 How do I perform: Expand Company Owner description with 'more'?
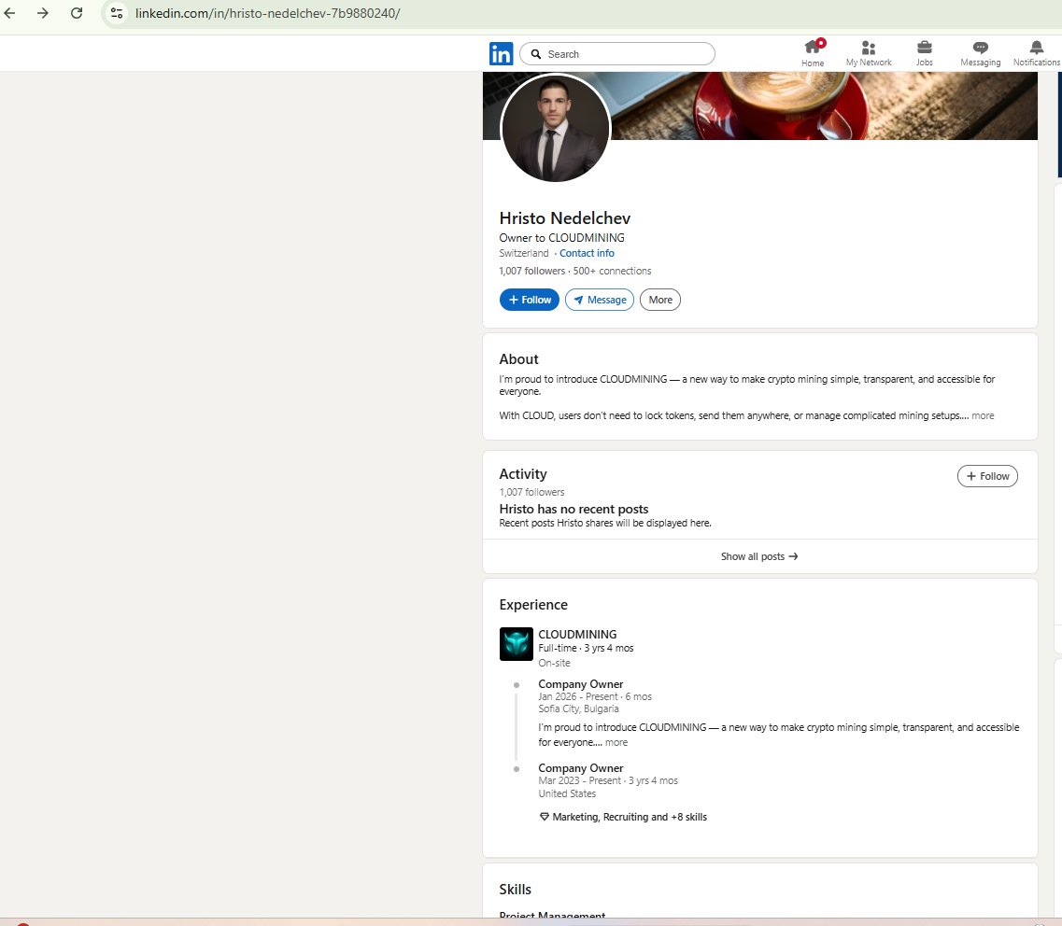click(616, 742)
